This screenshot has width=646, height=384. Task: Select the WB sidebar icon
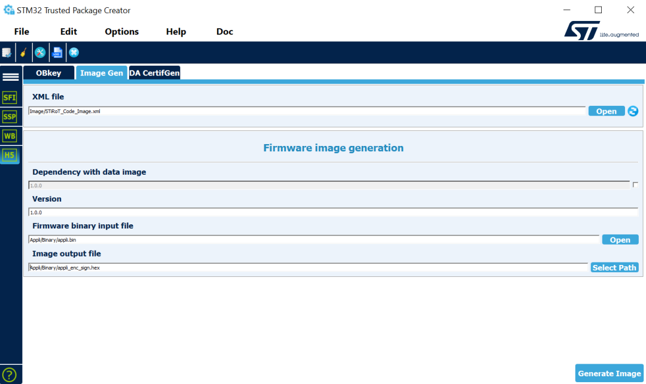tap(10, 136)
